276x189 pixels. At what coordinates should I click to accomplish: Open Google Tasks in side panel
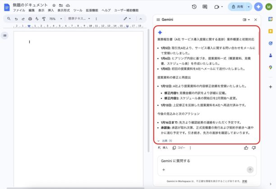coord(271,43)
